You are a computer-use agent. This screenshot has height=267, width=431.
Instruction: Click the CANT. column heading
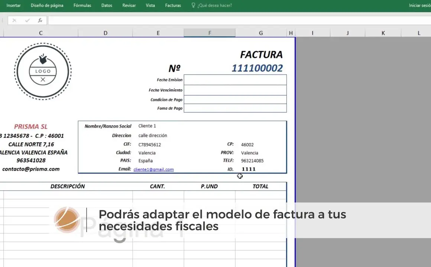157,186
